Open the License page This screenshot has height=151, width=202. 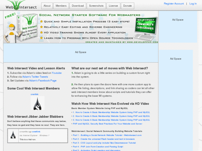tap(113, 6)
